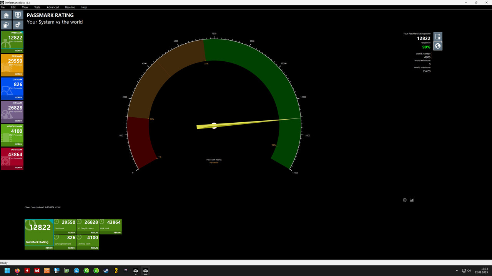Screen dimensions: 492x276
Task: Select the world globe comparison icon
Action: point(438,46)
